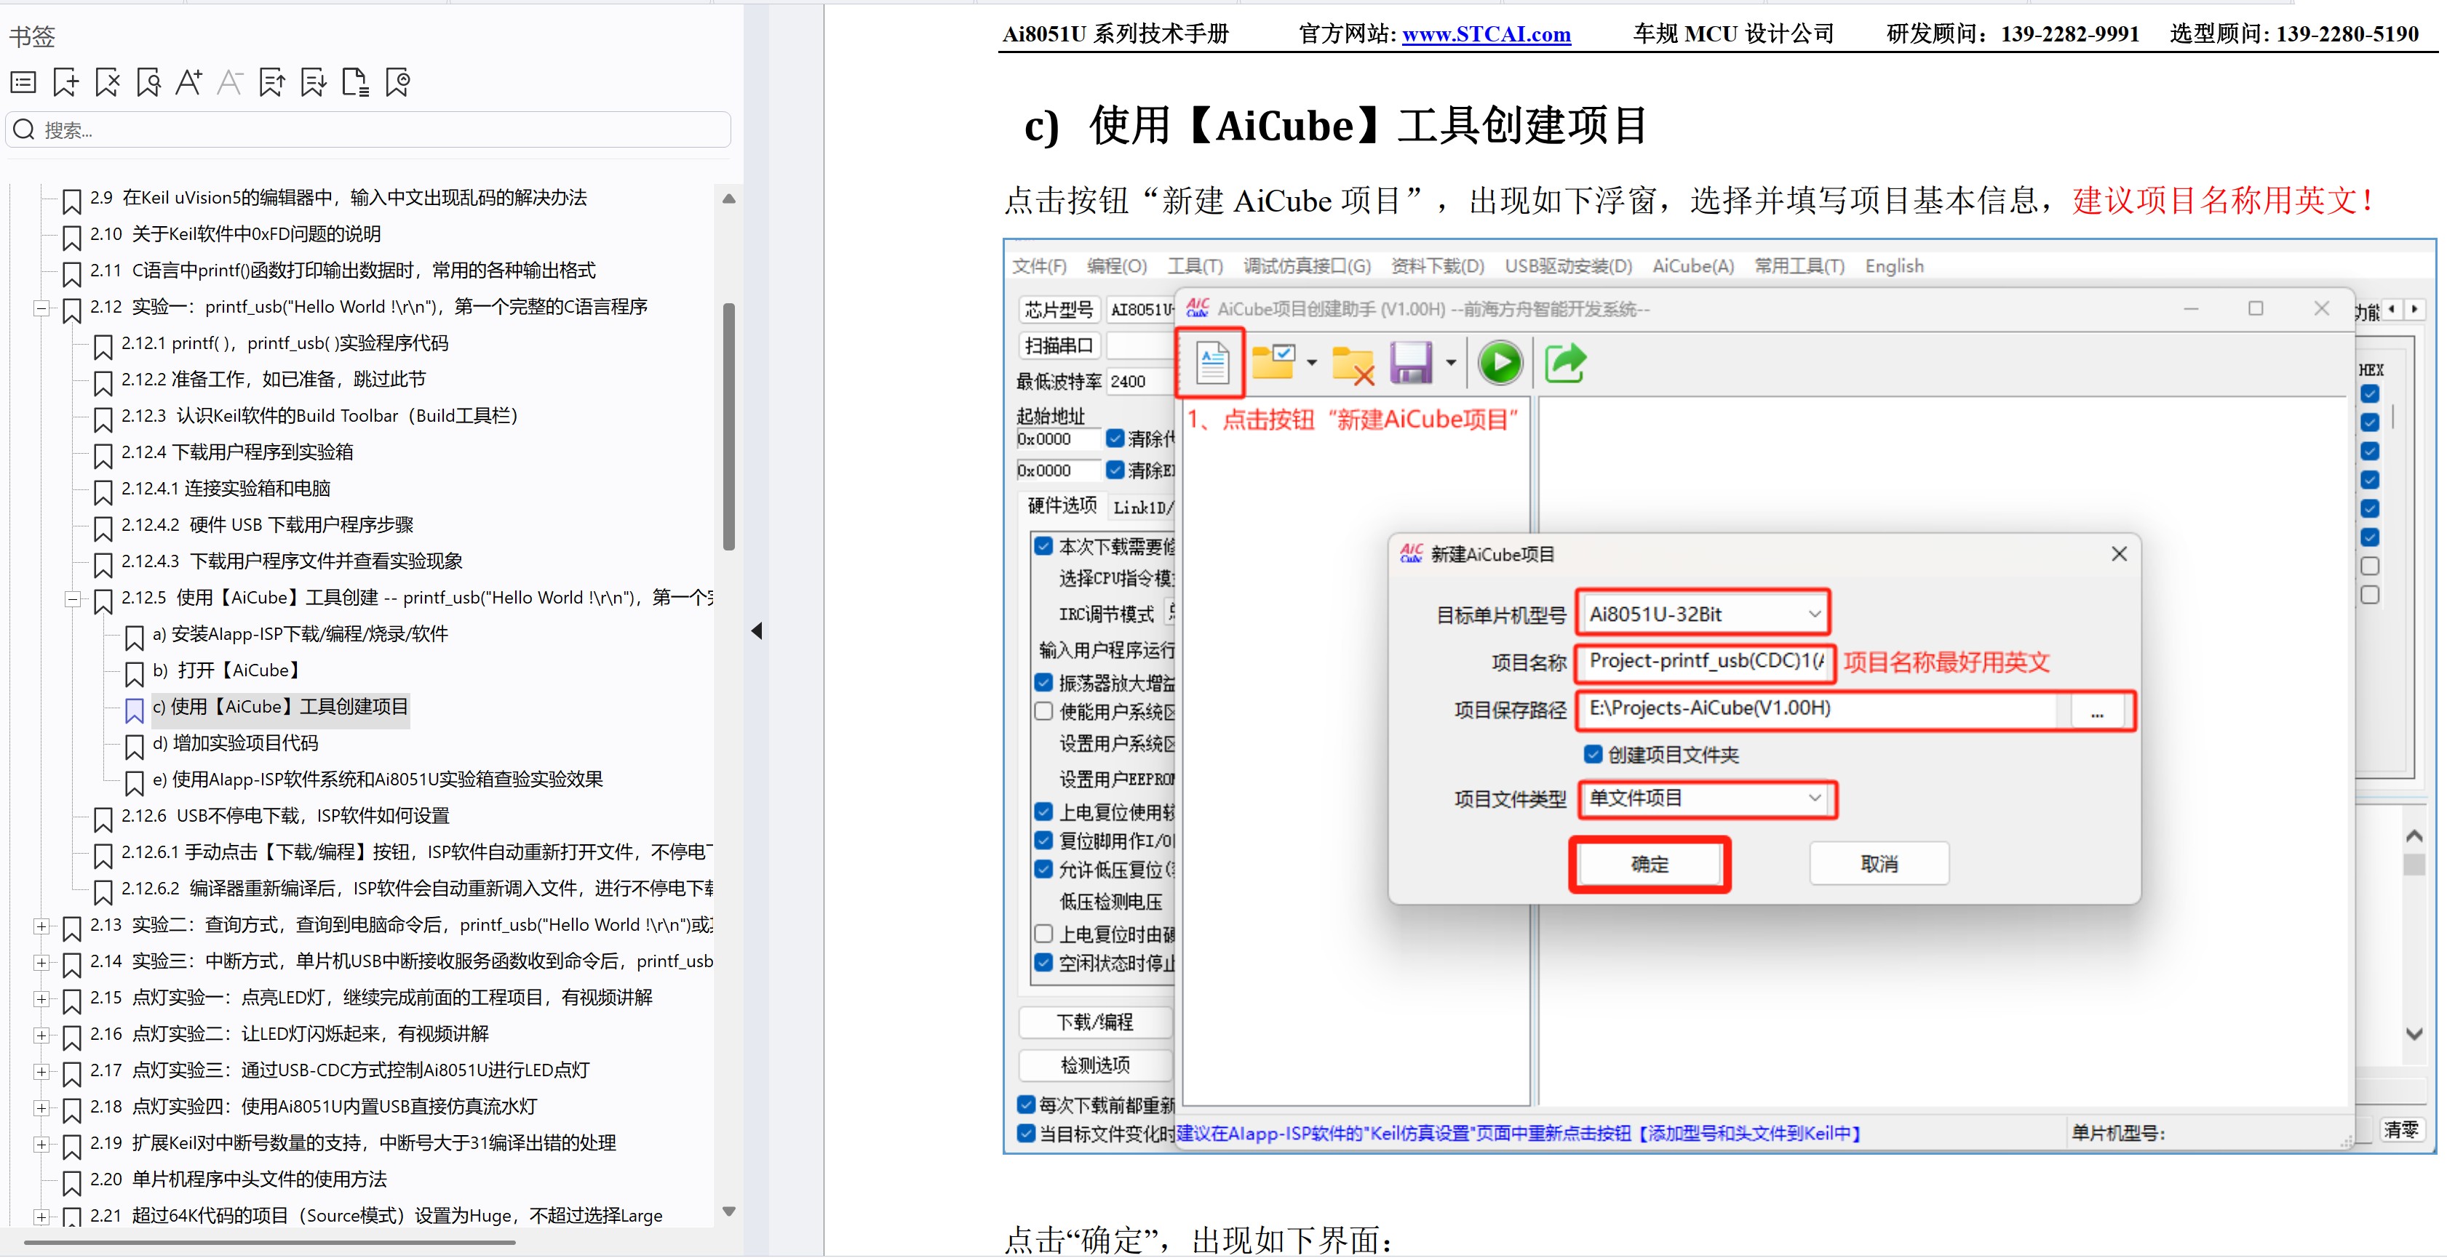
Task: Expand the 2.15 点灯实验一 bookmark node
Action: click(41, 999)
